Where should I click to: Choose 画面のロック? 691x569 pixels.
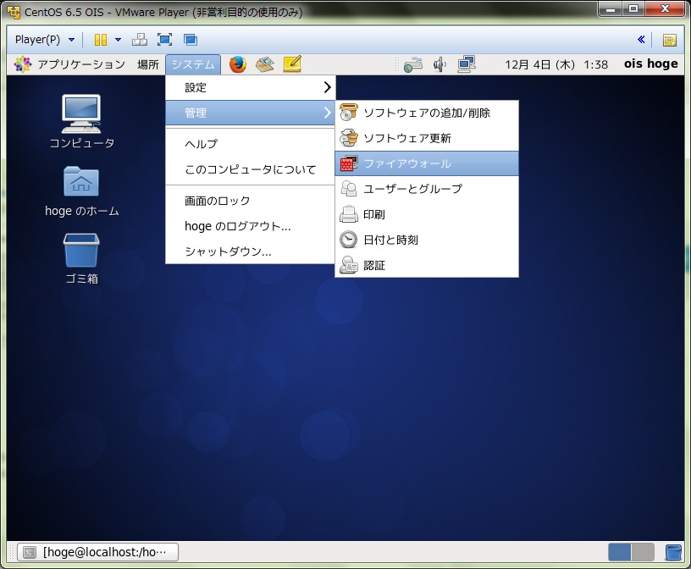[251, 201]
